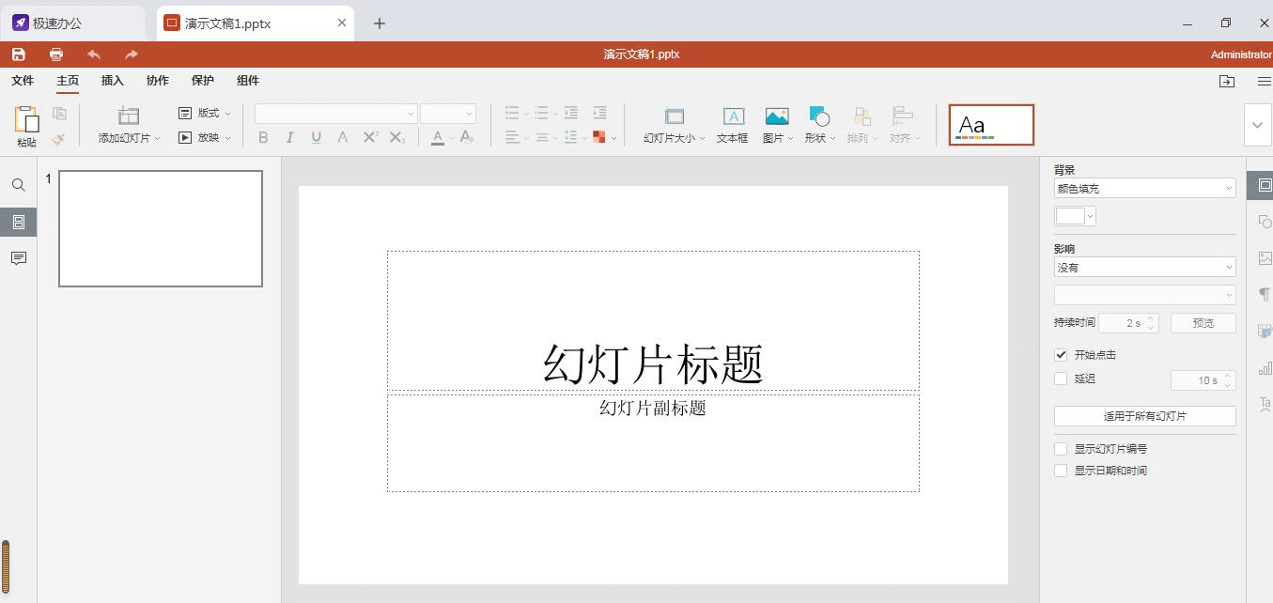Open the comments panel in left sidebar
This screenshot has width=1273, height=603.
[x=18, y=258]
